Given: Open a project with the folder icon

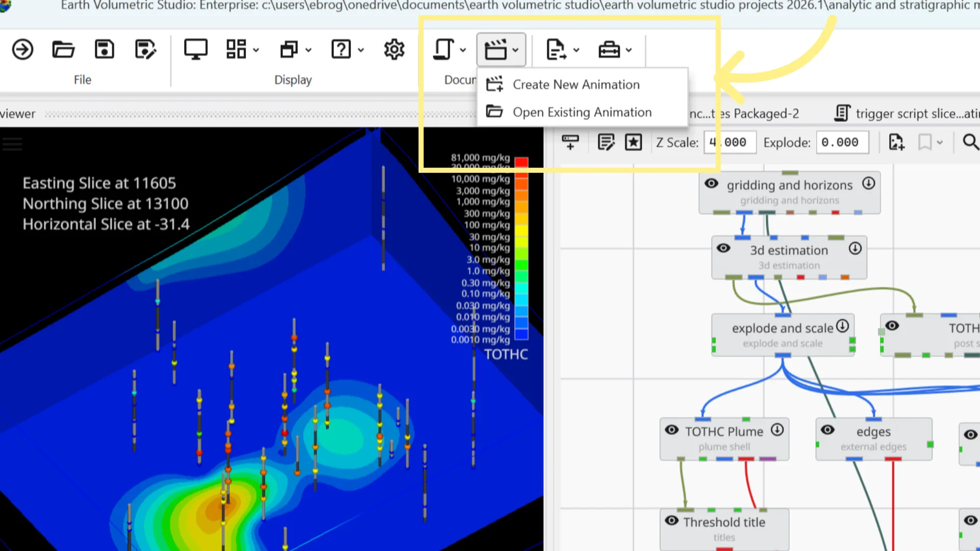Looking at the screenshot, I should (63, 49).
